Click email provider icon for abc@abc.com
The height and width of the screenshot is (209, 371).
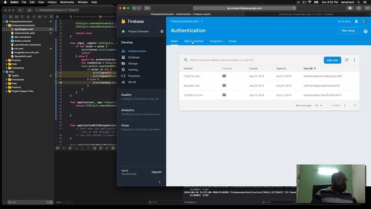(x=224, y=85)
